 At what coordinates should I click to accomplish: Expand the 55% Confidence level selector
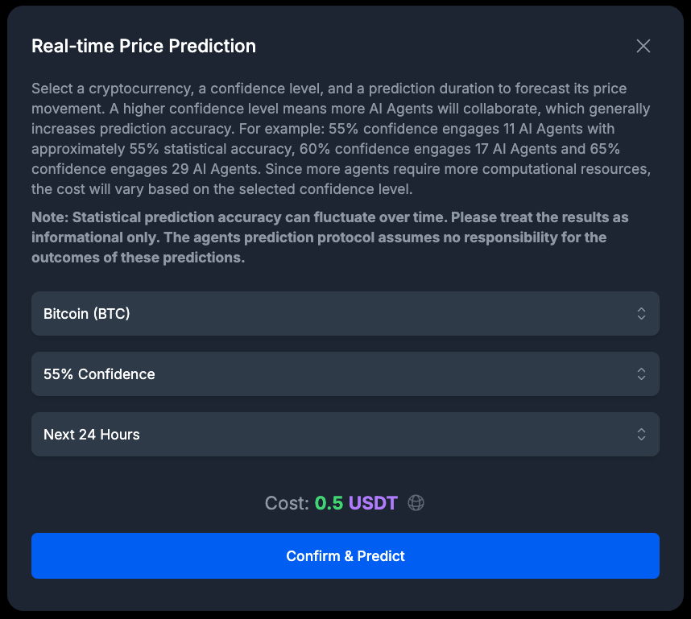point(345,374)
